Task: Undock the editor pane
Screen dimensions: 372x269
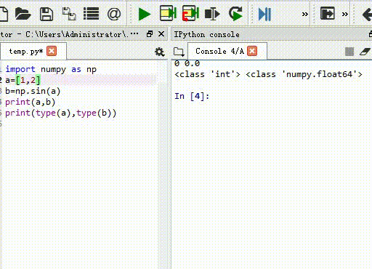Action: pyautogui.click(x=150, y=34)
